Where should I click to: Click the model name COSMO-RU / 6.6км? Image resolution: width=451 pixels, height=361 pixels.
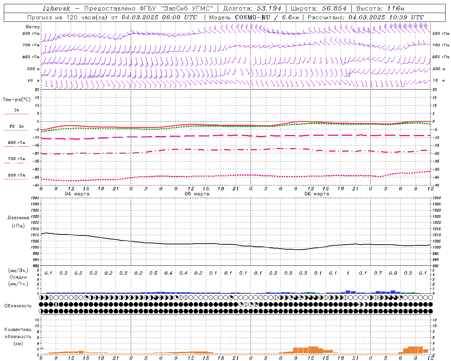tap(267, 17)
